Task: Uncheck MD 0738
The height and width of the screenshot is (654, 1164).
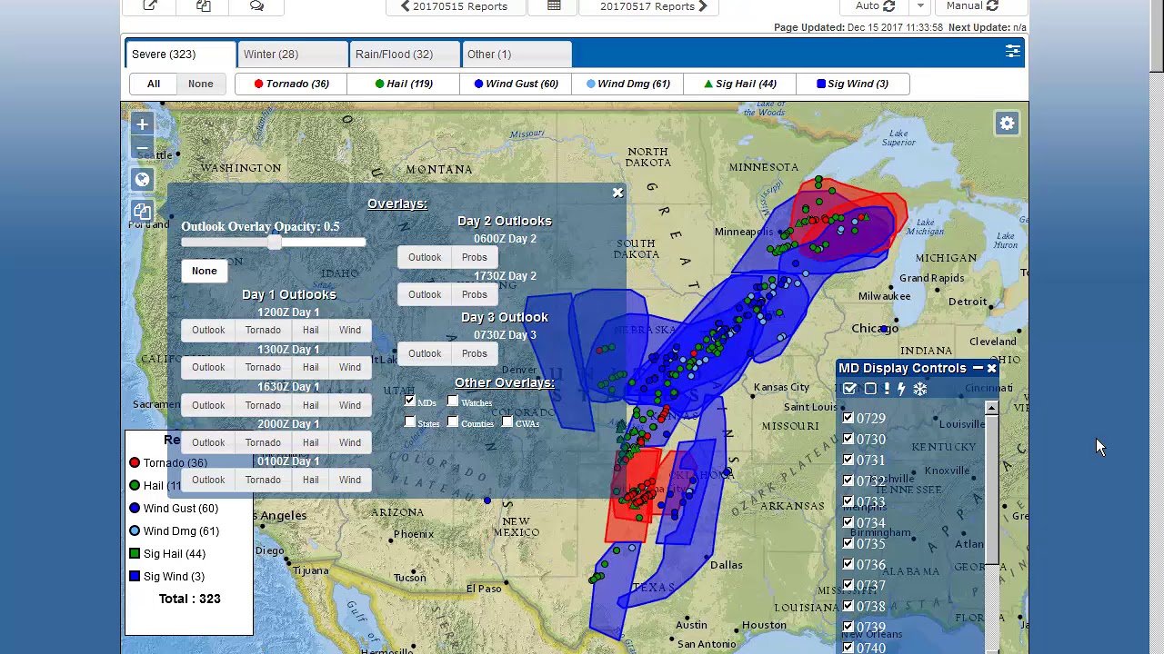Action: (x=848, y=606)
